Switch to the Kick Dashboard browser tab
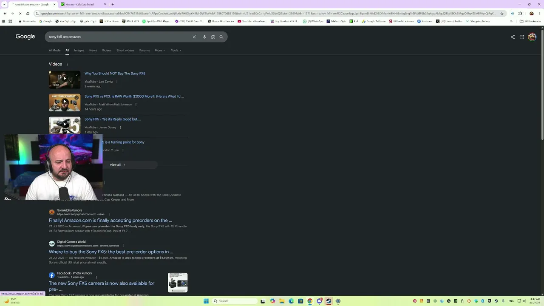This screenshot has height=306, width=544. click(83, 4)
